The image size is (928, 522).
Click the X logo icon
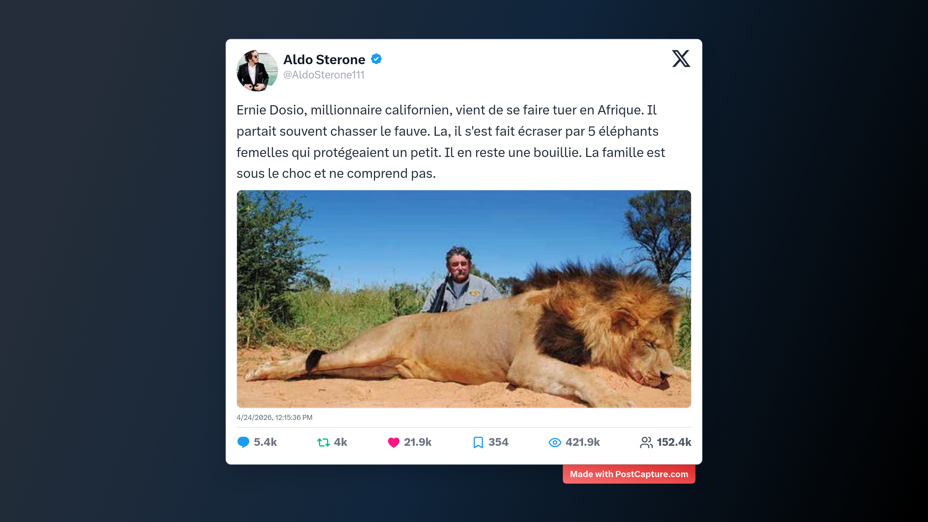[681, 59]
